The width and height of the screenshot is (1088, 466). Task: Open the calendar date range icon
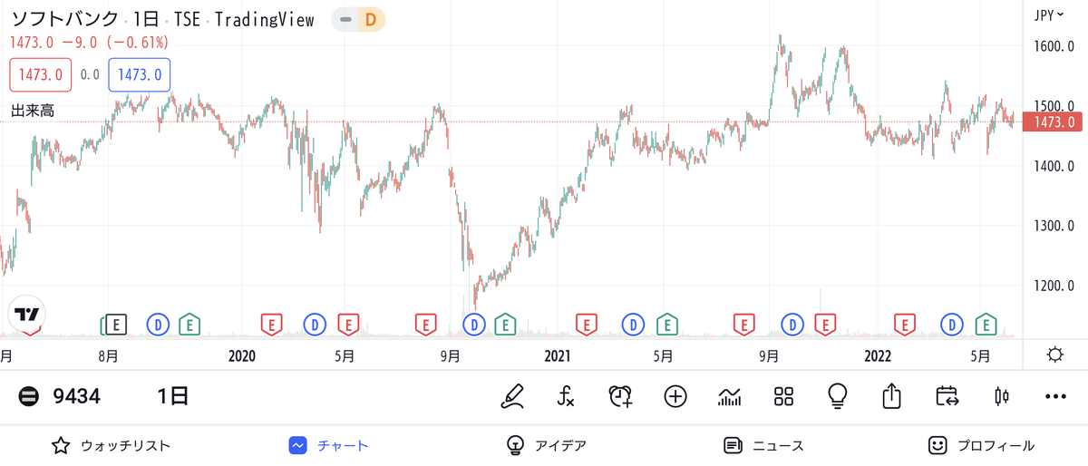(x=947, y=396)
